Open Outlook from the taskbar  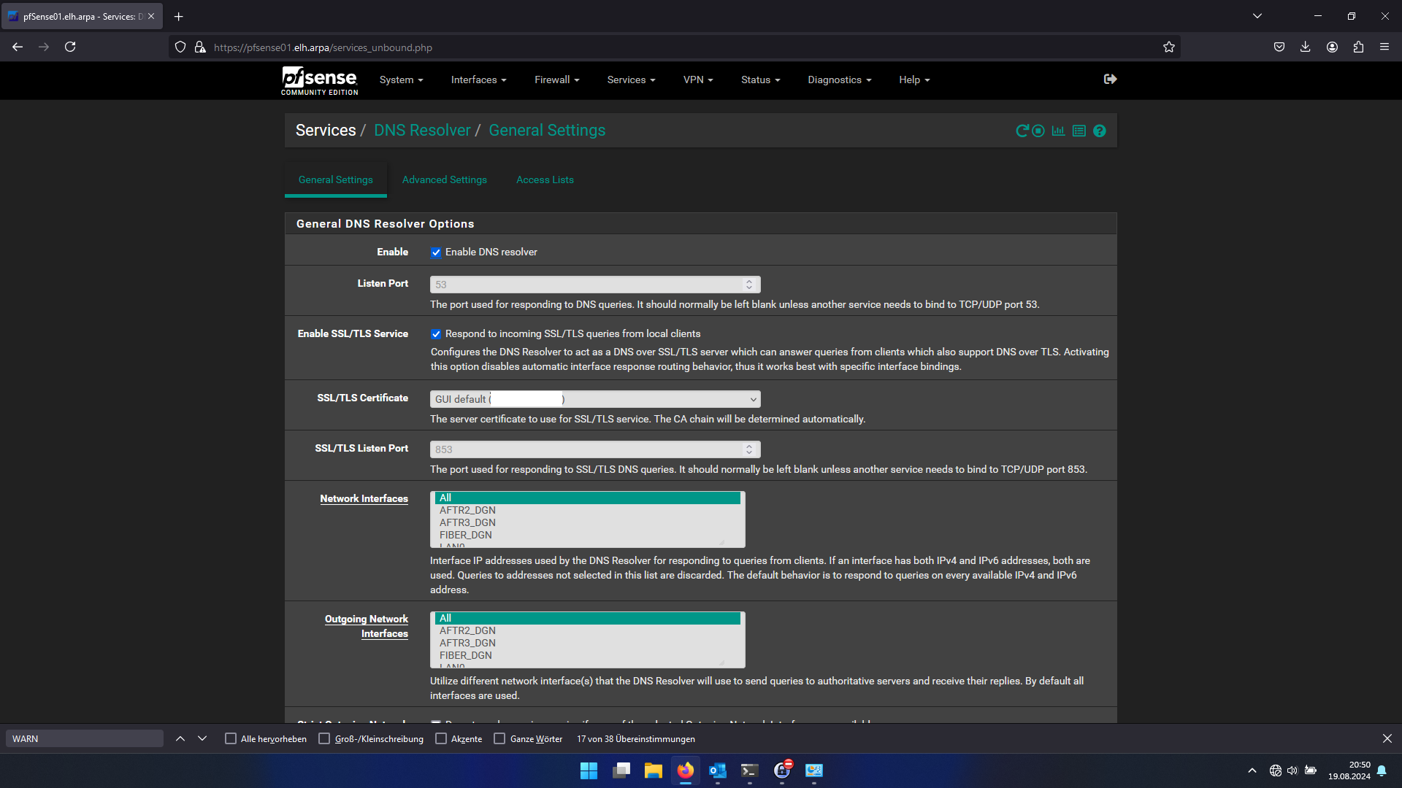pos(718,770)
